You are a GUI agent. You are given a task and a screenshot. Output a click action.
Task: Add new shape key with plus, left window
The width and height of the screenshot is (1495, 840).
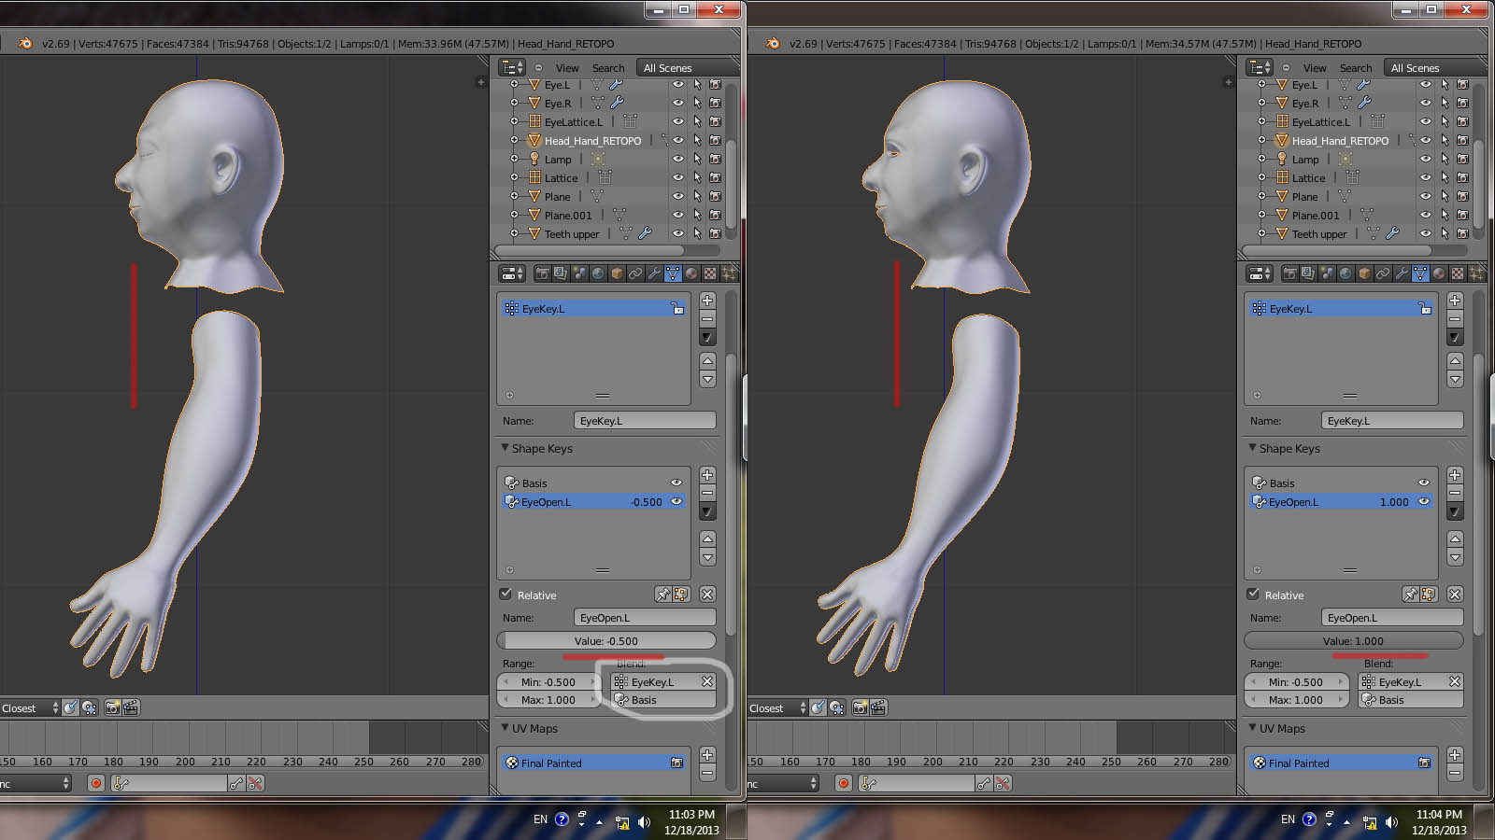click(707, 475)
